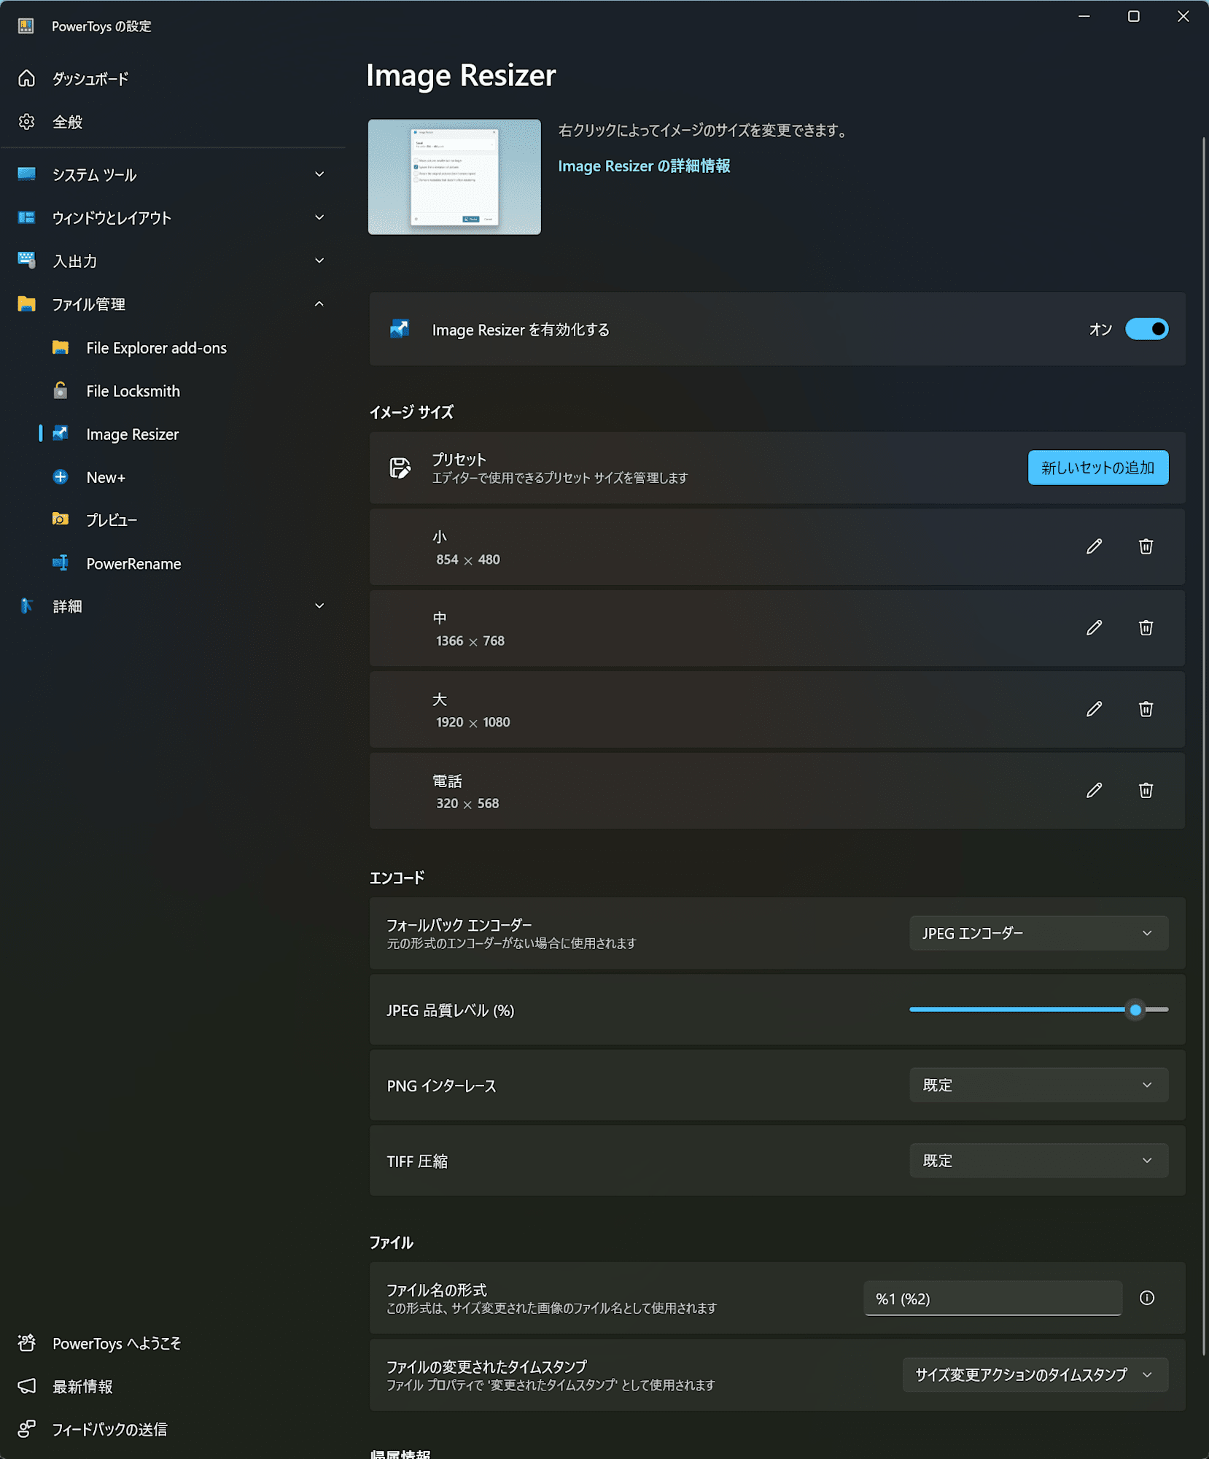This screenshot has width=1209, height=1459.
Task: Click the ファイル管理 folder icon
Action: (x=26, y=303)
